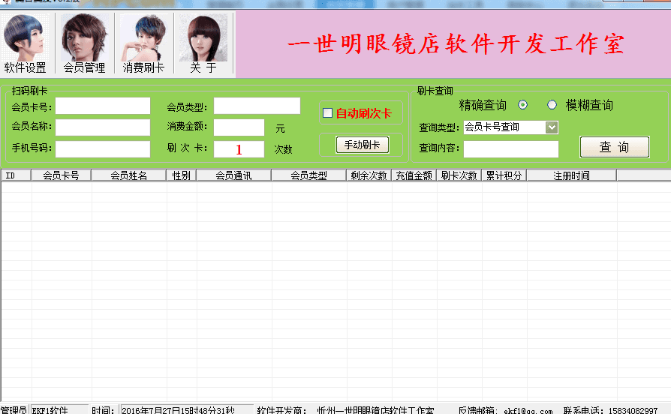Open 消费刷卡 toolbar icon
This screenshot has height=414, width=671.
pos(143,44)
